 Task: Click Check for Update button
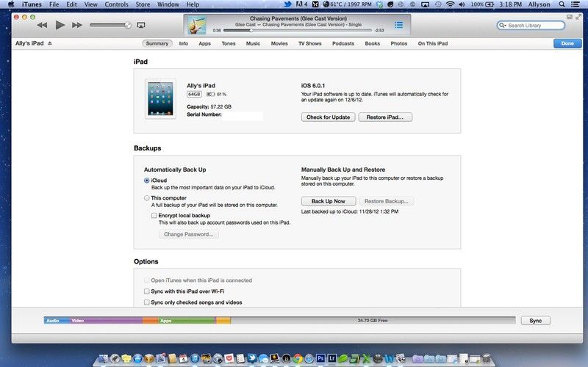[328, 117]
